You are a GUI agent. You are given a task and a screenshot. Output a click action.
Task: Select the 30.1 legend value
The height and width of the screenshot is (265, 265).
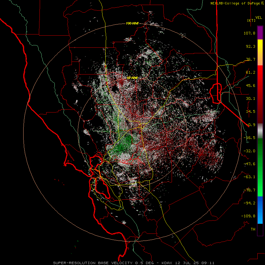coord(251,99)
